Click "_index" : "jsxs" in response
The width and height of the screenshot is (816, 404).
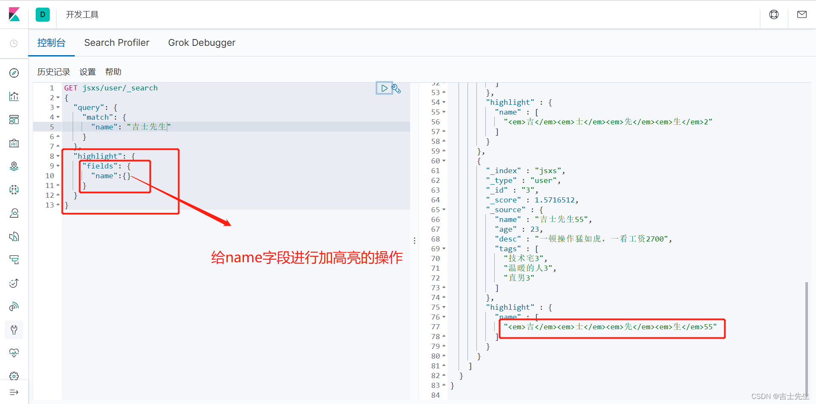click(526, 171)
